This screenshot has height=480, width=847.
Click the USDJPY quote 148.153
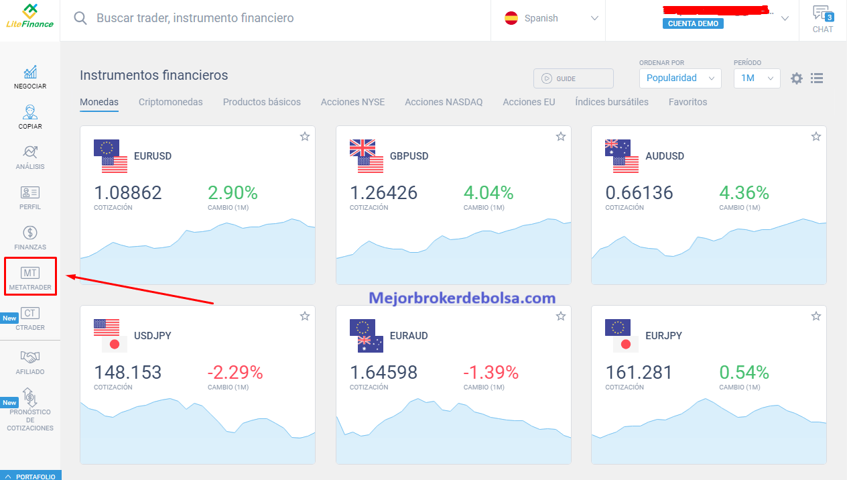(128, 373)
